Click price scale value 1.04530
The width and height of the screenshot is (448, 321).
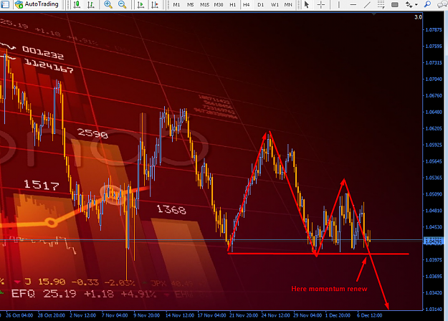(x=434, y=227)
